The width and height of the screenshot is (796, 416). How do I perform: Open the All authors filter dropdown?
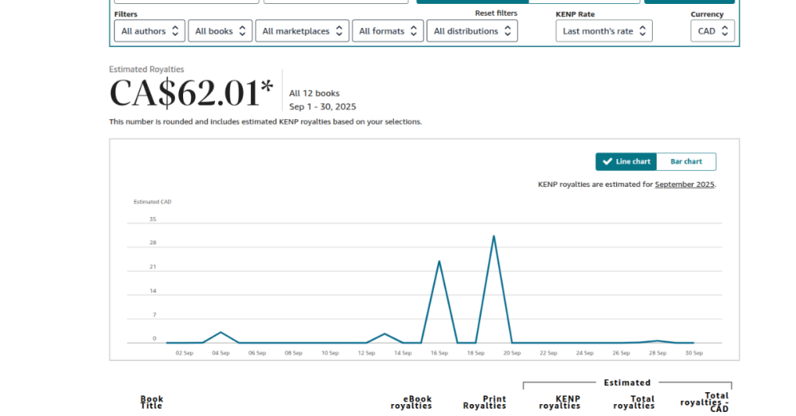(x=150, y=31)
